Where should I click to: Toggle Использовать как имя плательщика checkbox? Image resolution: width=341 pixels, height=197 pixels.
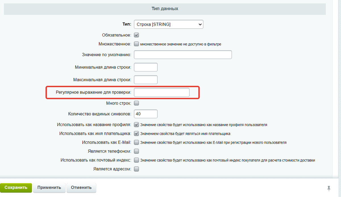[136, 133]
